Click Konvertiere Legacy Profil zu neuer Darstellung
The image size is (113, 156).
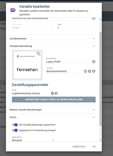54,100
